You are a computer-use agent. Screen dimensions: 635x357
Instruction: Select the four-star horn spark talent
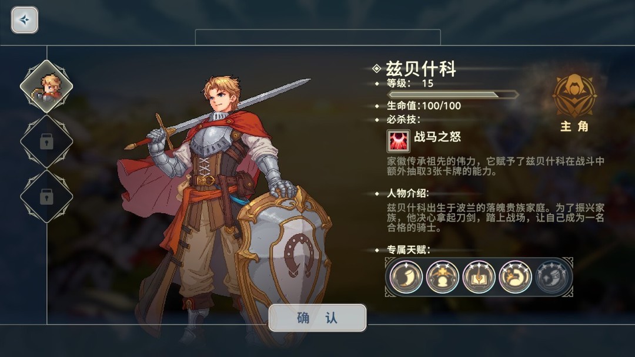tap(515, 277)
